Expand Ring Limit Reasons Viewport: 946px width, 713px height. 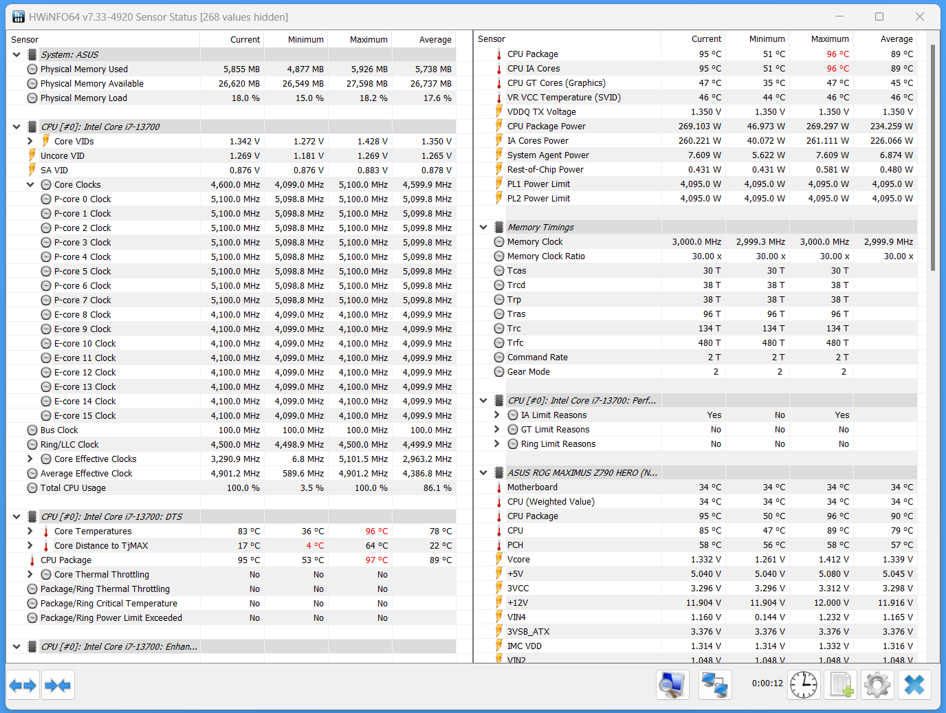tap(497, 443)
